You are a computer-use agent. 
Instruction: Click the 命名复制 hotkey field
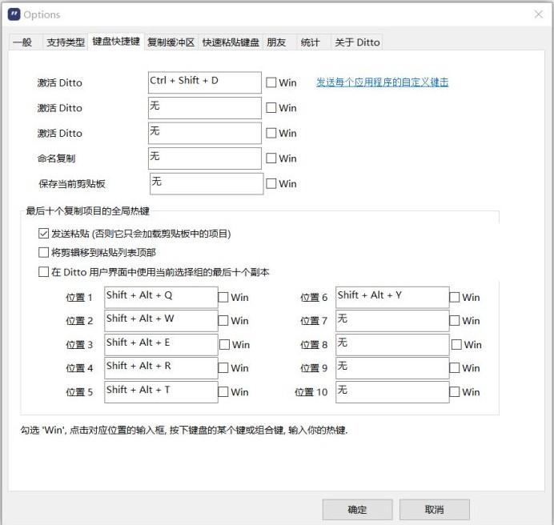[205, 158]
